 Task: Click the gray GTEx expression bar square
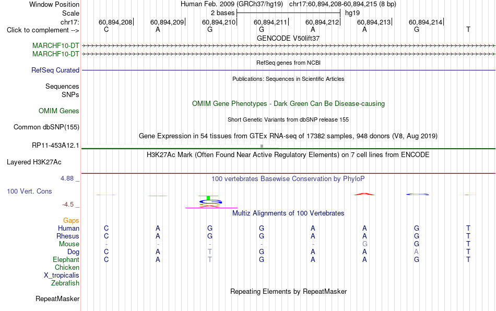(x=262, y=146)
